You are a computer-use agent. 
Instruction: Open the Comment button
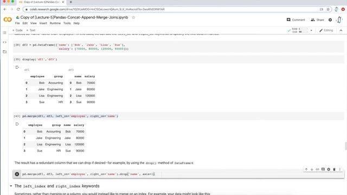[295, 20]
